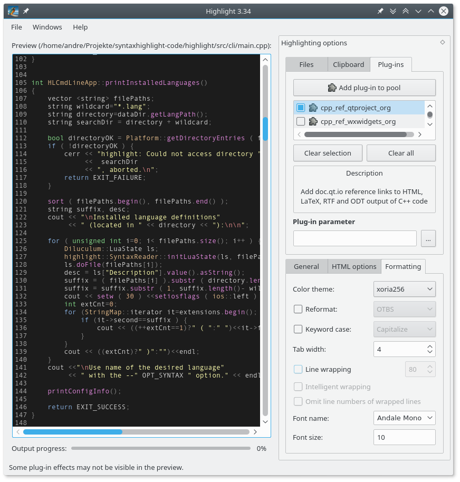Open the Color theme xoria256 dropdown
This screenshot has width=460, height=482.
click(404, 289)
